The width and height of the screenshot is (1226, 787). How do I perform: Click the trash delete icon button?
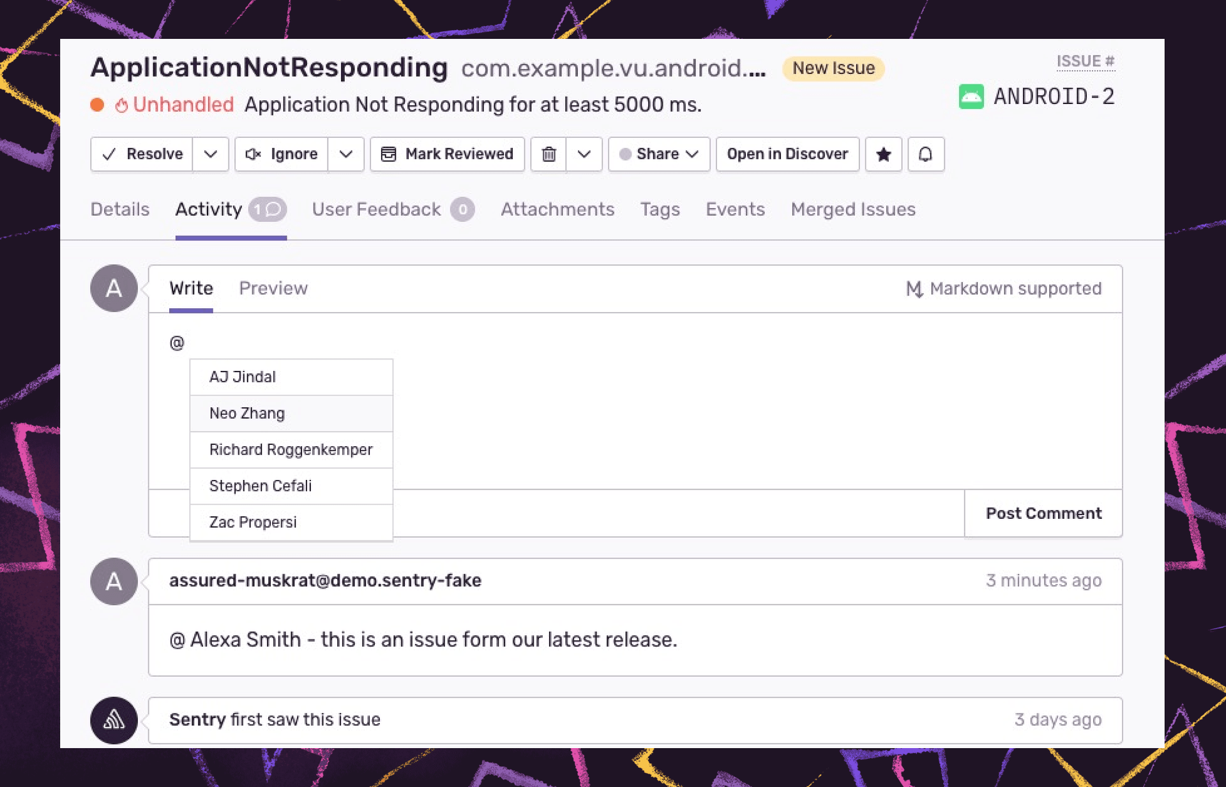tap(549, 154)
